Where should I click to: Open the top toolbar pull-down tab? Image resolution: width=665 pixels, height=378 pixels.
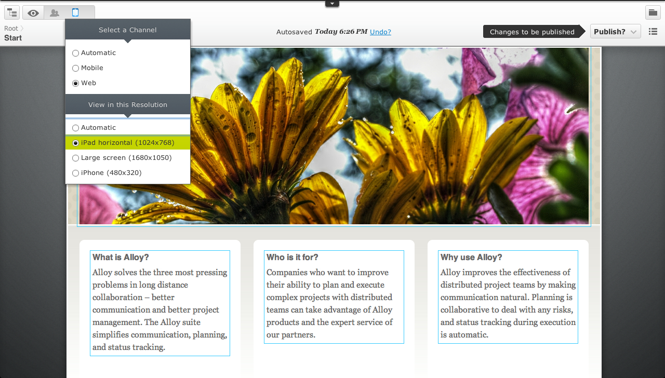[332, 3]
